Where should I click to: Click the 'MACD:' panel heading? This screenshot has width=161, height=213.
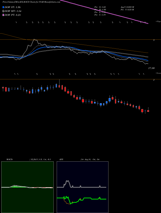(10, 159)
